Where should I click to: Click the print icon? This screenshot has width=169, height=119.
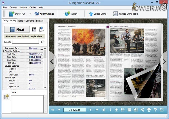click(x=149, y=110)
